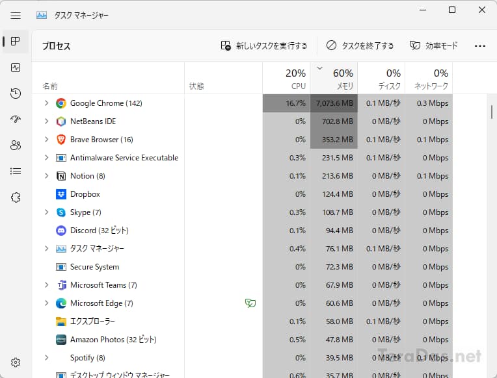Open the Services page in sidebar
Image resolution: width=497 pixels, height=378 pixels.
tap(15, 197)
